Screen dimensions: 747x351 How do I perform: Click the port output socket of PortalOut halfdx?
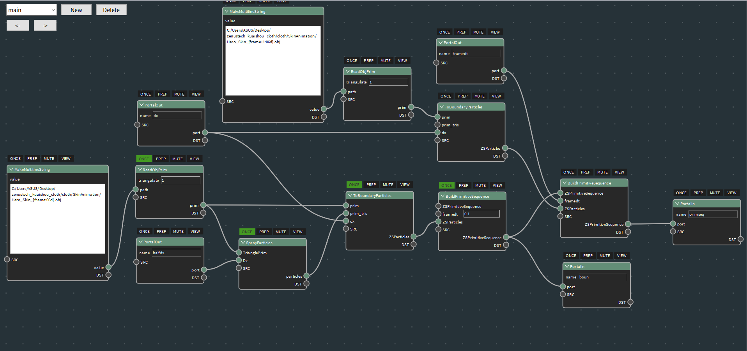coord(204,270)
